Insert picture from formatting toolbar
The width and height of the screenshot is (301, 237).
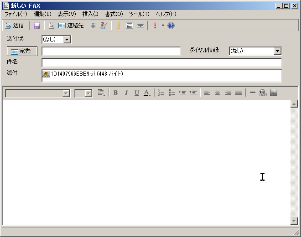point(274,93)
